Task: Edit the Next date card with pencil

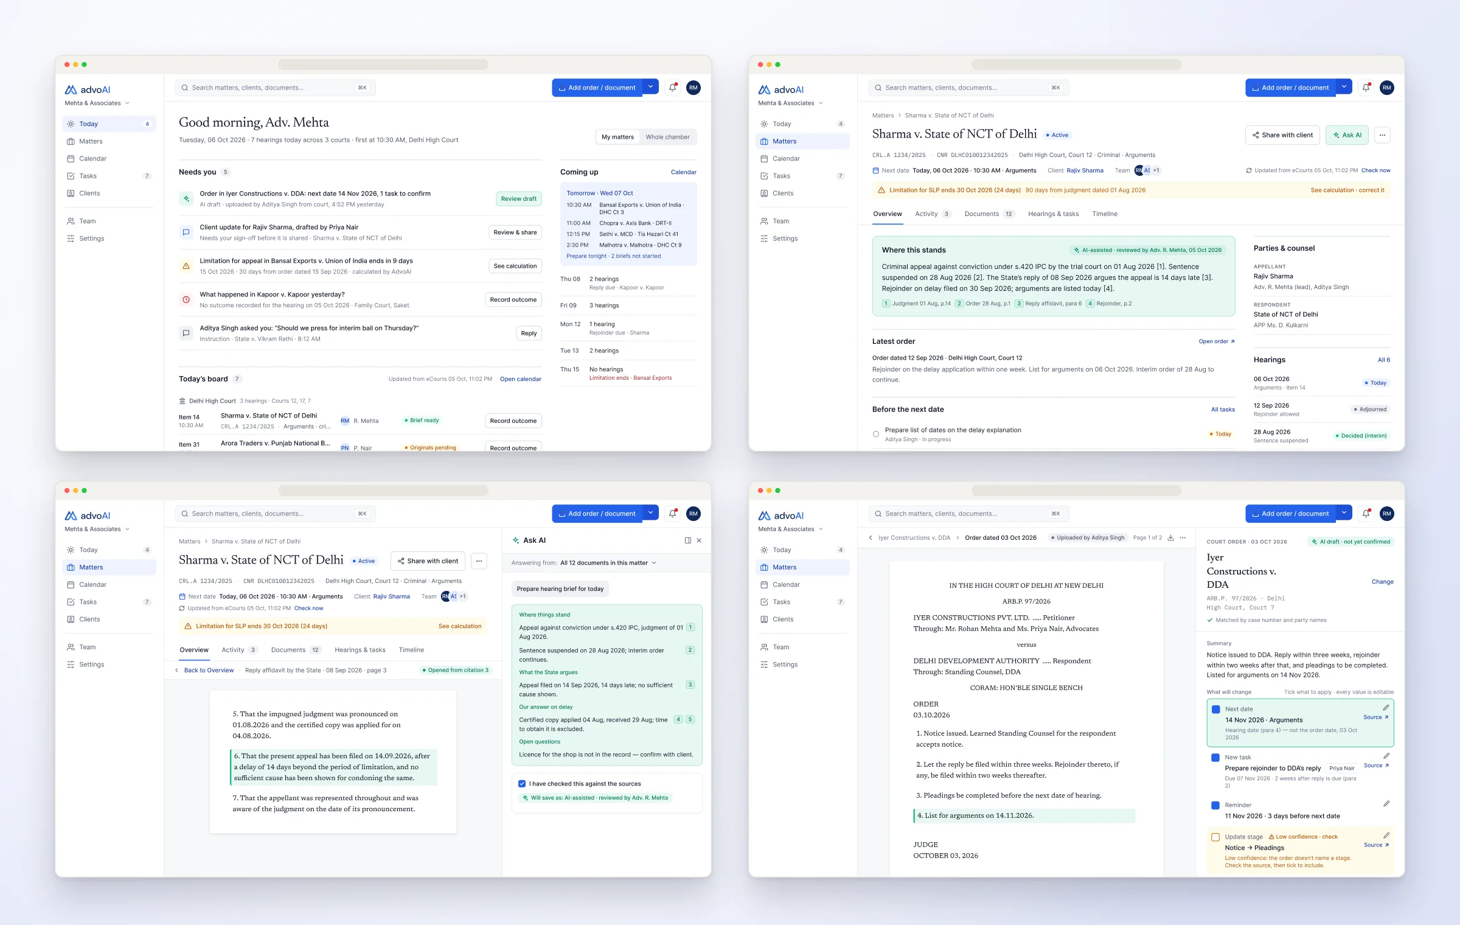Action: pyautogui.click(x=1386, y=708)
